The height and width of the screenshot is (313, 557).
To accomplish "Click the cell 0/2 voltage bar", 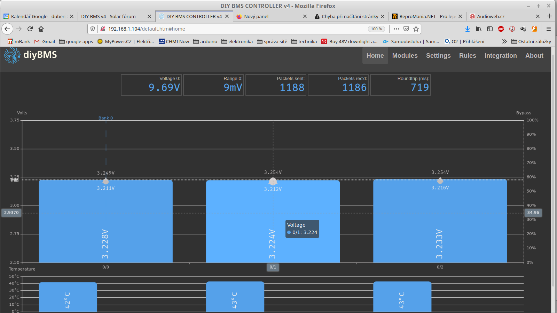I will click(x=440, y=221).
